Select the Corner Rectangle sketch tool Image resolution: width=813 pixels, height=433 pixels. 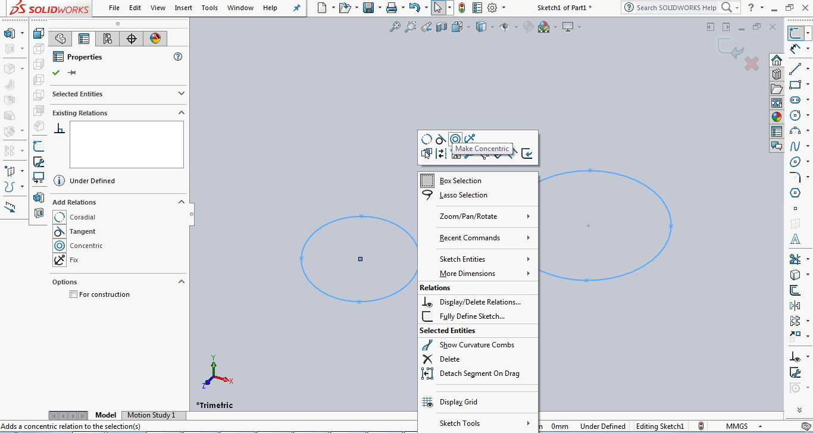[x=795, y=84]
